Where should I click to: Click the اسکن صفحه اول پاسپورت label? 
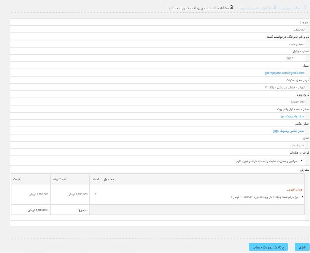[x=293, y=109]
